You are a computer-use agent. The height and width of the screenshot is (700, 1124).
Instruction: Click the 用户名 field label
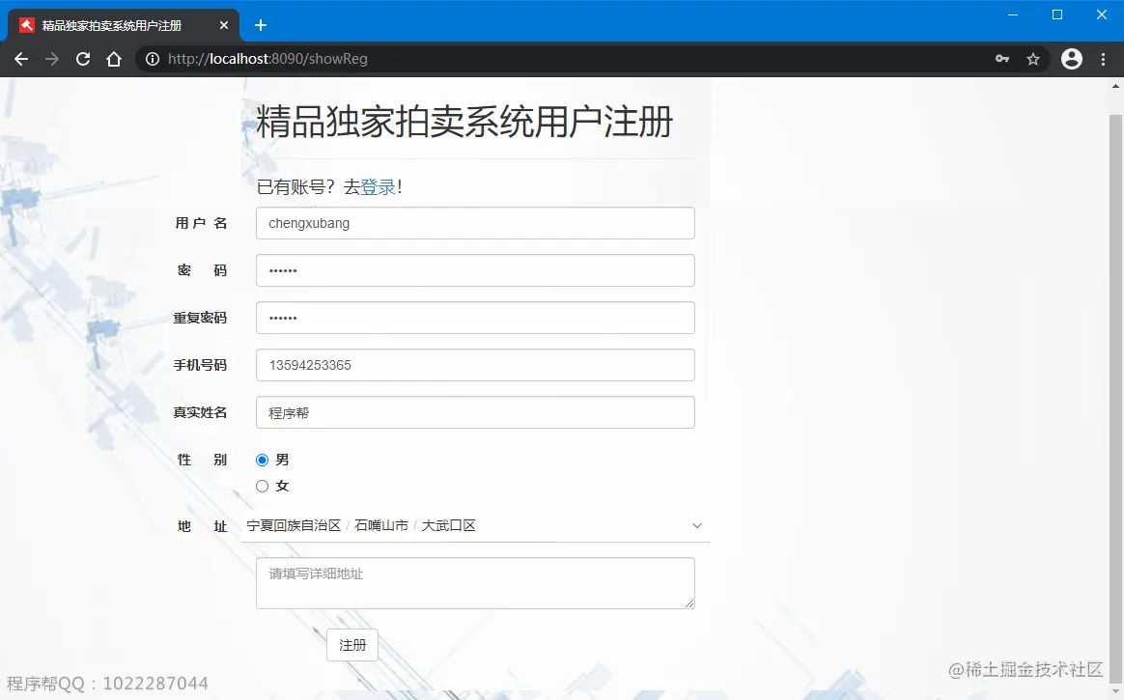201,224
